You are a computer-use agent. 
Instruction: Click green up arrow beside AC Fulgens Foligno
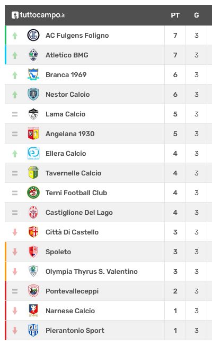(x=15, y=36)
